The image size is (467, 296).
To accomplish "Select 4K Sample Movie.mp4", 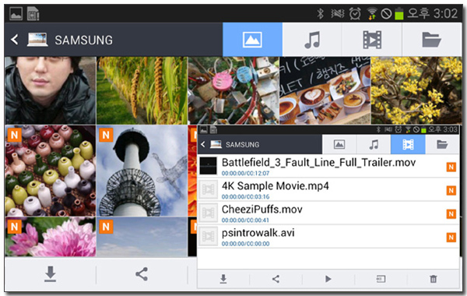I will click(328, 190).
